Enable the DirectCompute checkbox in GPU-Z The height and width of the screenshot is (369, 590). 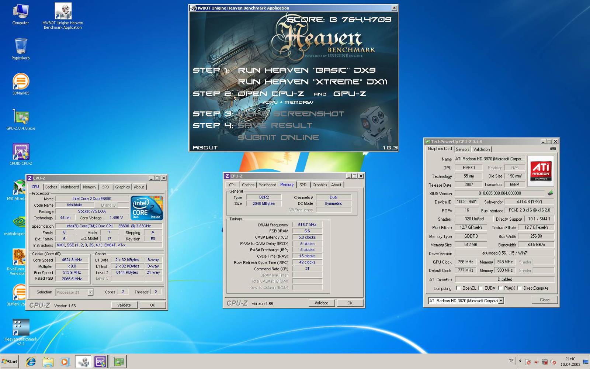pyautogui.click(x=520, y=288)
